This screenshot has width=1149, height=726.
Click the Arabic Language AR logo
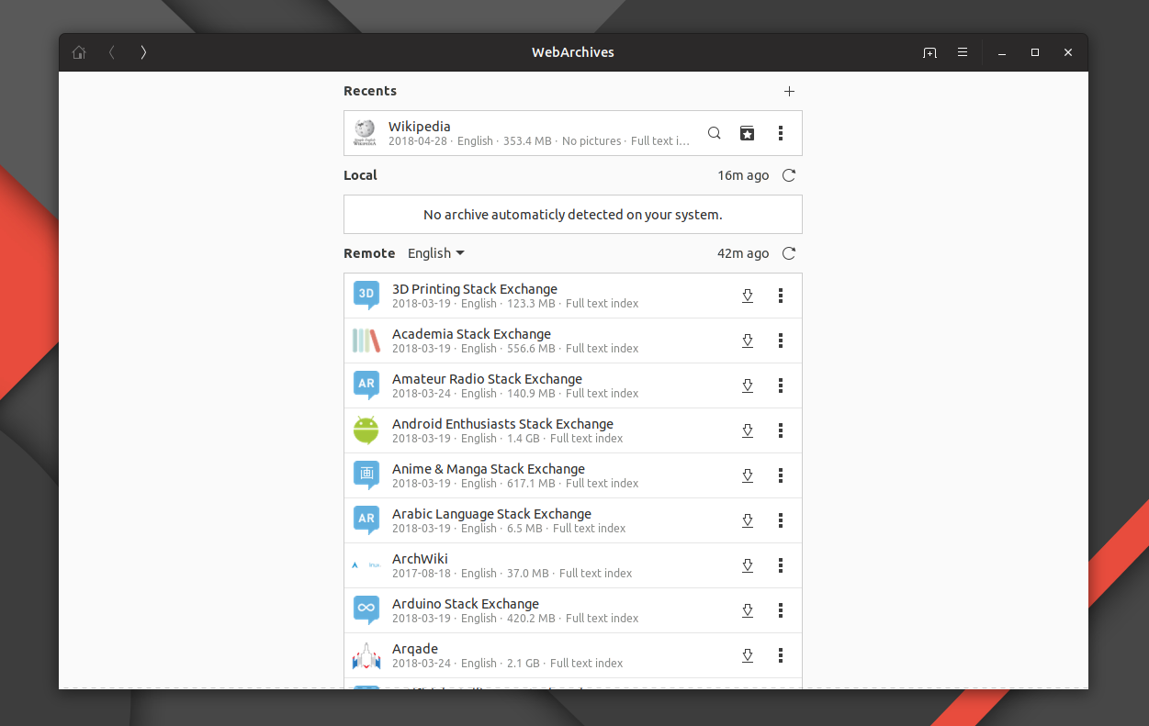point(366,520)
